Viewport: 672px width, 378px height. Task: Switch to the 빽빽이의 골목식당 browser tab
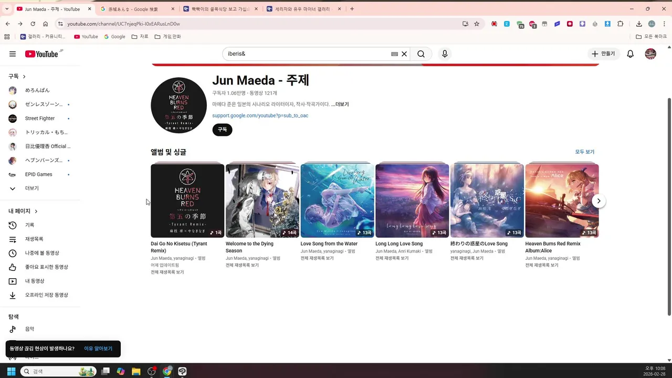click(x=220, y=9)
